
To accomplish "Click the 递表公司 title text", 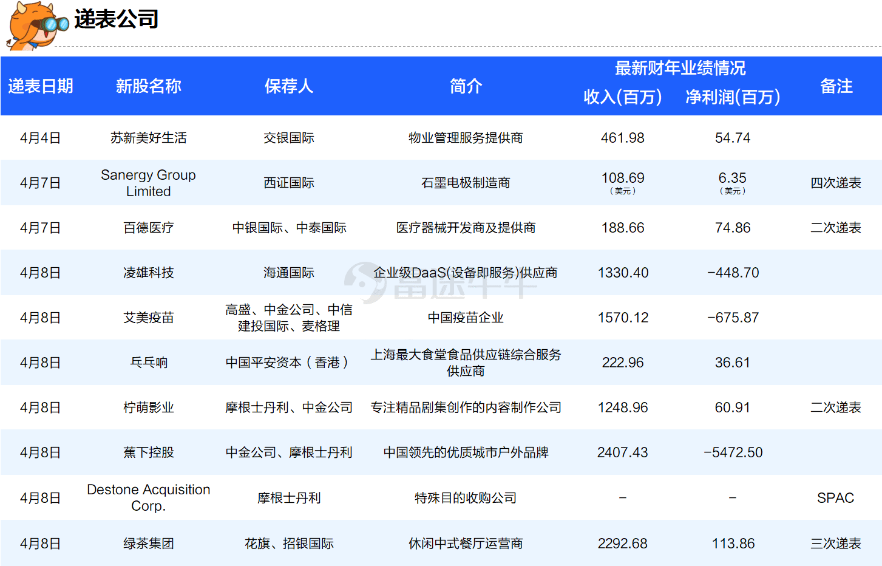I will (117, 19).
